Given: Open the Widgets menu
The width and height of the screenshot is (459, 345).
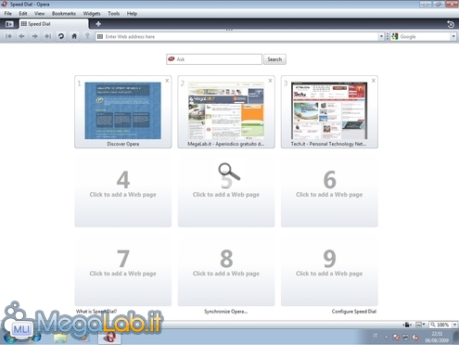Looking at the screenshot, I should coord(92,14).
